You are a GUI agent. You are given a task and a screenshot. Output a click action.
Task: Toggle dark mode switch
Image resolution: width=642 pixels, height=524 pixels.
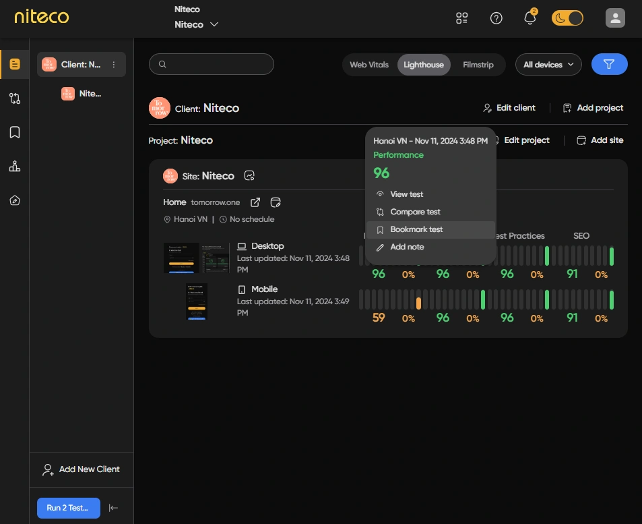(567, 18)
